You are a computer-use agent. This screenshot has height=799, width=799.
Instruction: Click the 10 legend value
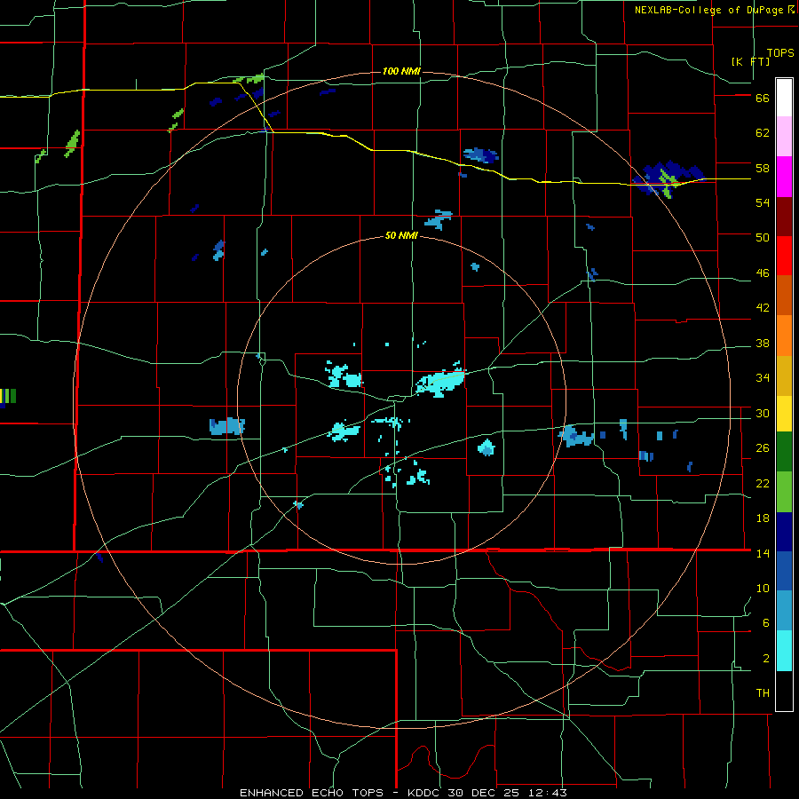click(763, 588)
